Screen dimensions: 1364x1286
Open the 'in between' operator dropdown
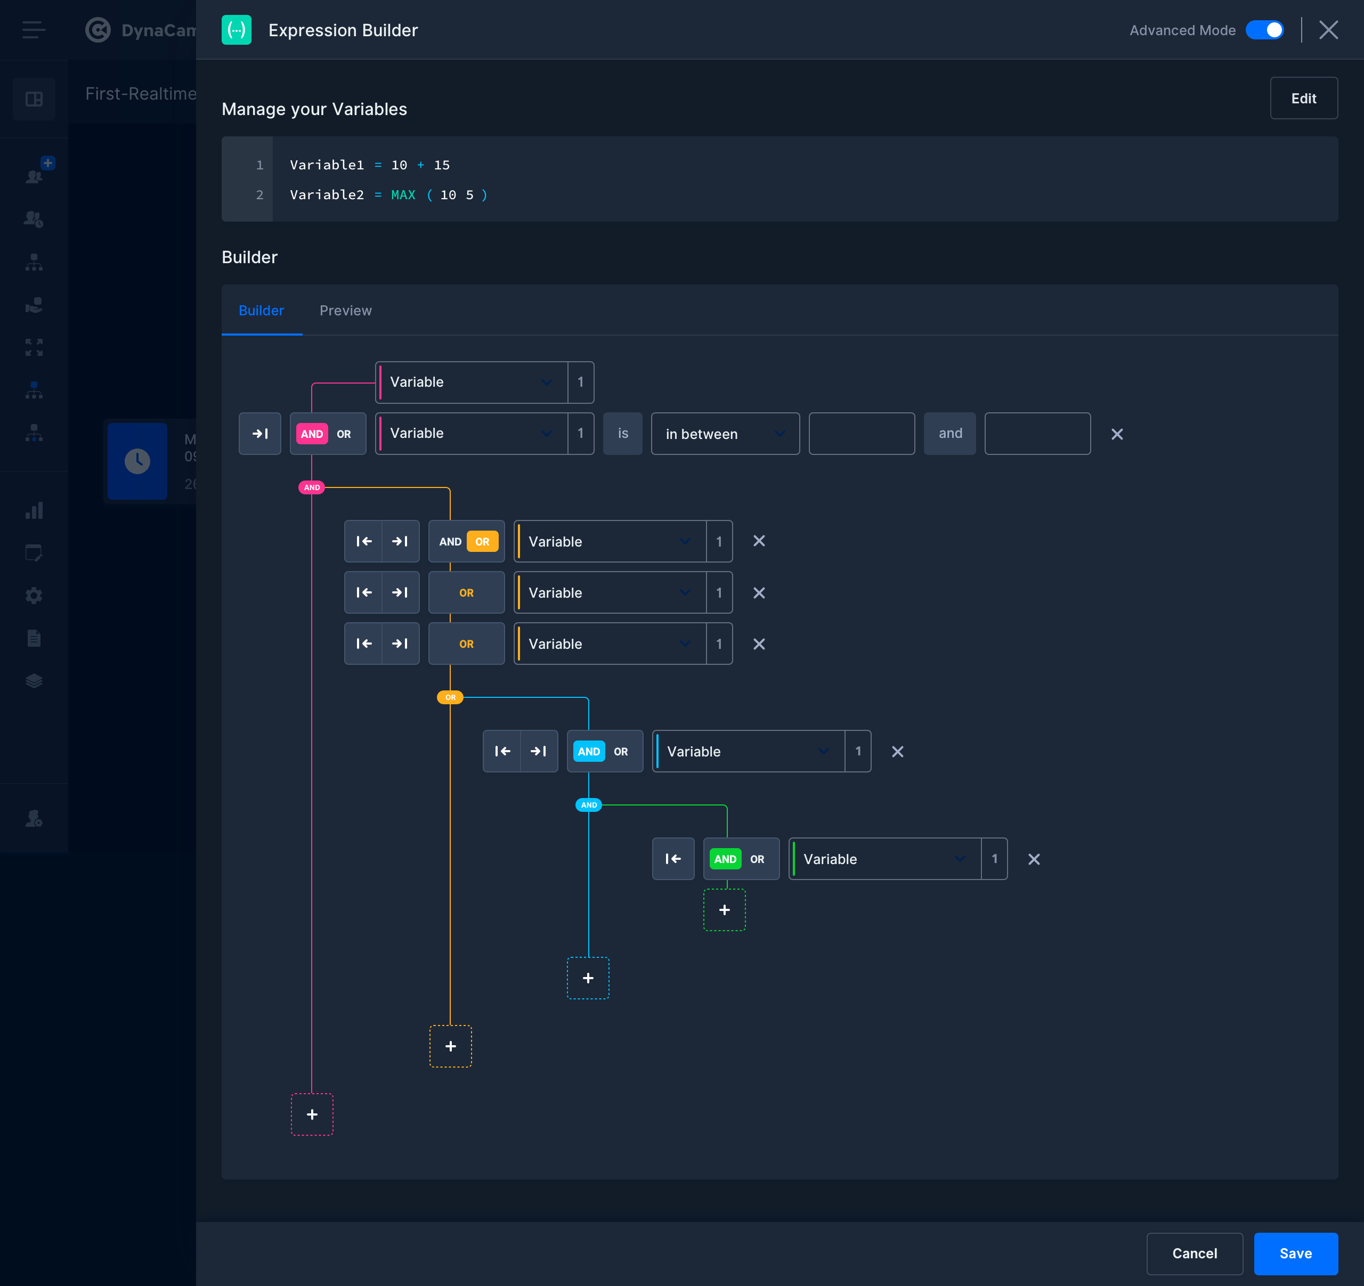tap(725, 434)
